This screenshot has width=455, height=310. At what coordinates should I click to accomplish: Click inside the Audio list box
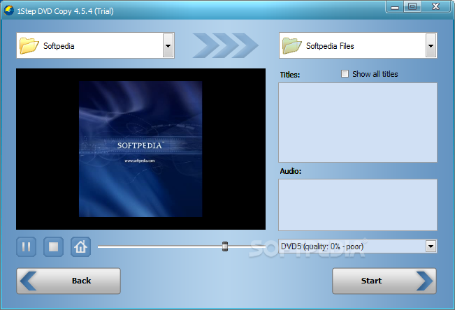[358, 205]
